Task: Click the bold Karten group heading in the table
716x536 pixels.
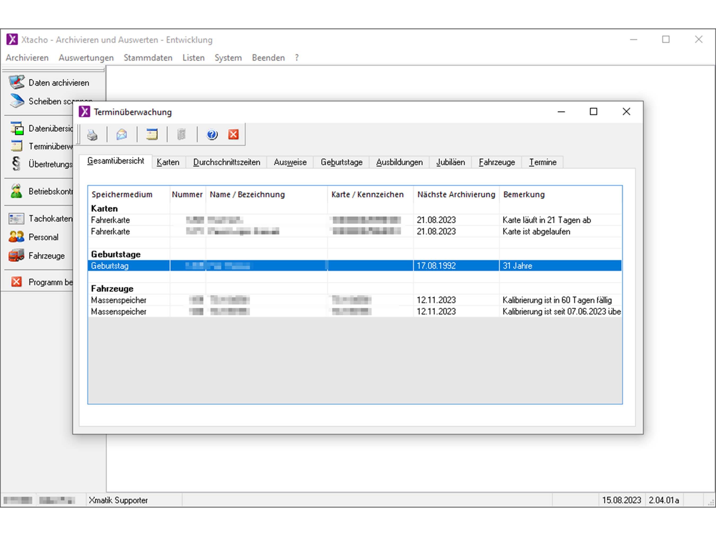Action: 104,208
